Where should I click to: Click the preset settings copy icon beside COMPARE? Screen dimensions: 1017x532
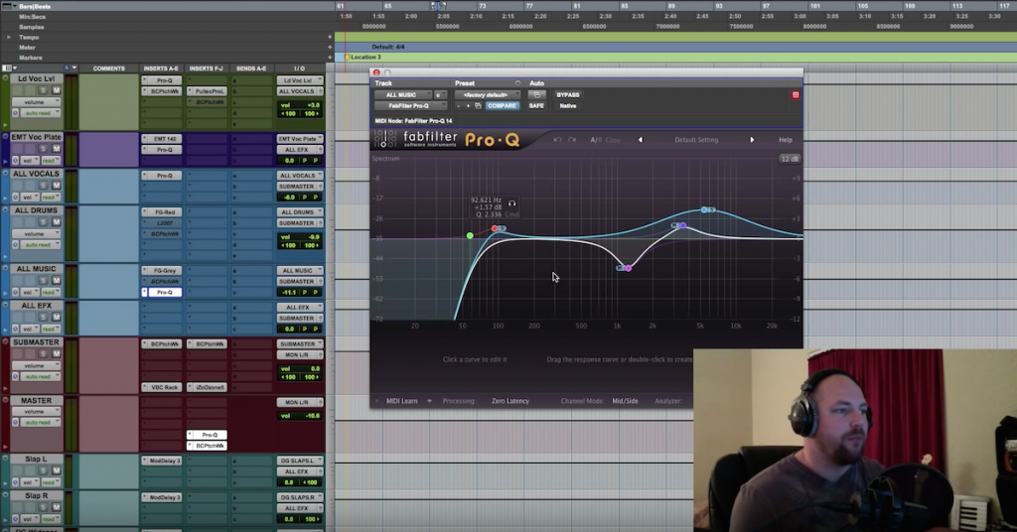click(x=478, y=105)
